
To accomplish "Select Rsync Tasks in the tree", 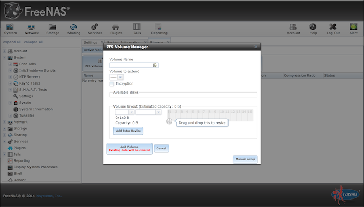I will tap(29, 83).
